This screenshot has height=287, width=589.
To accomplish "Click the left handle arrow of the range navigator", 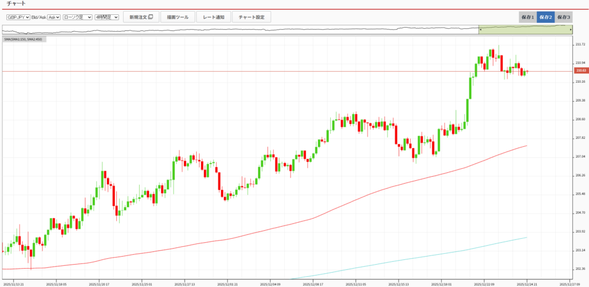I will click(x=480, y=29).
